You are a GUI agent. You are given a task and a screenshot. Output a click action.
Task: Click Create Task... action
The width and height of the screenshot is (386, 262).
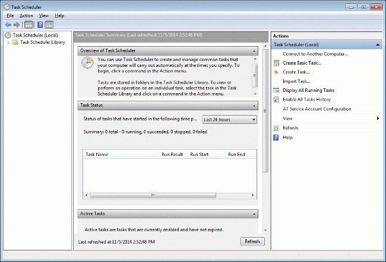pos(296,72)
